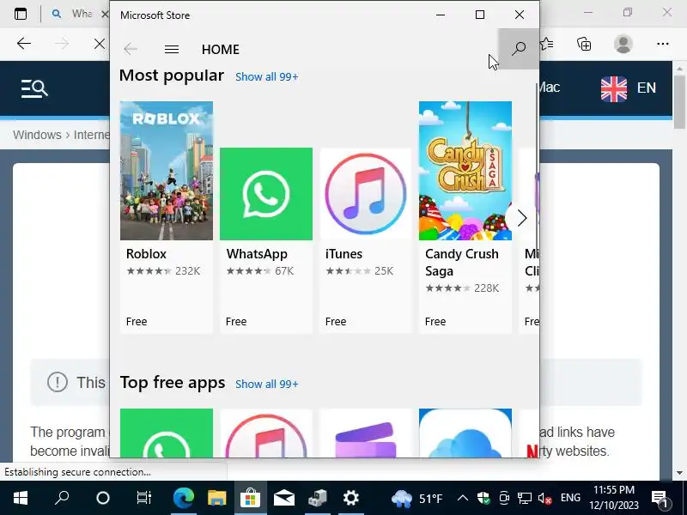Viewport: 687px width, 515px height.
Task: Open Cortana from taskbar
Action: point(102,498)
